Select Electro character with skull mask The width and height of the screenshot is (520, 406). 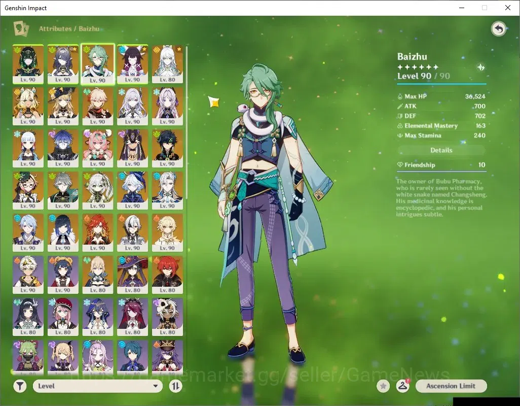click(x=167, y=317)
